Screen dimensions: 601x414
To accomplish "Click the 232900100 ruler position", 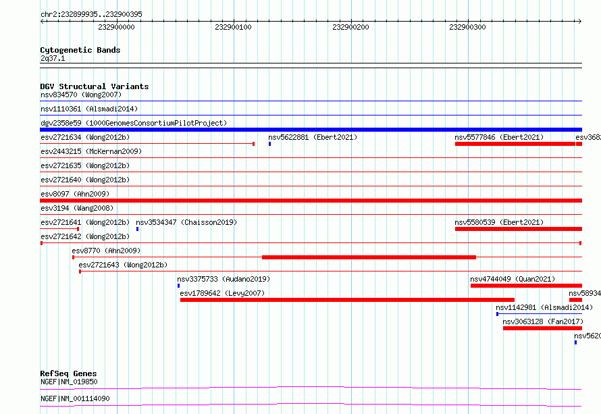I will pos(234,27).
